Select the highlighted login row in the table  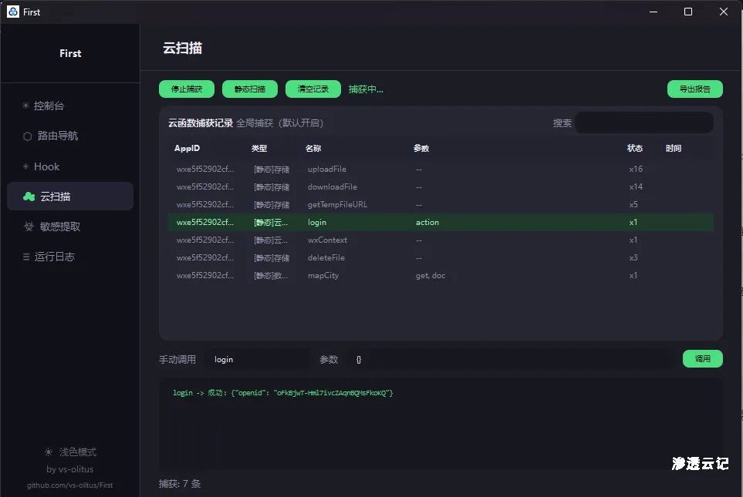pos(386,222)
